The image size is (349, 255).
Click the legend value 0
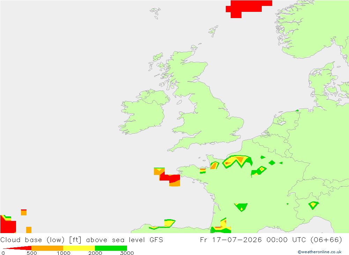tap(3, 253)
